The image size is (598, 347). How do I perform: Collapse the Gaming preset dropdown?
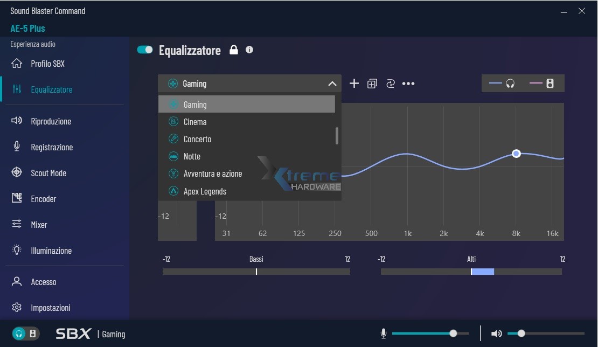[x=332, y=84]
